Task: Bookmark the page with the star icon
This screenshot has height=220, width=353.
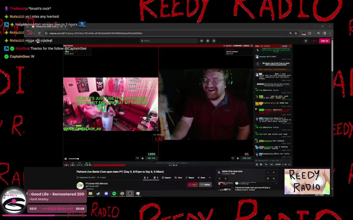Action: [296, 33]
